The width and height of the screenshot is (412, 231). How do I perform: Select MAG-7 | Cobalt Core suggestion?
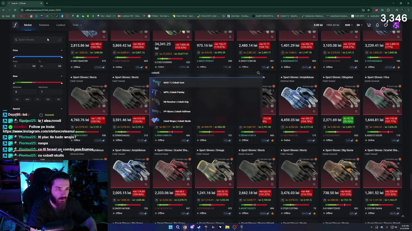tap(206, 82)
